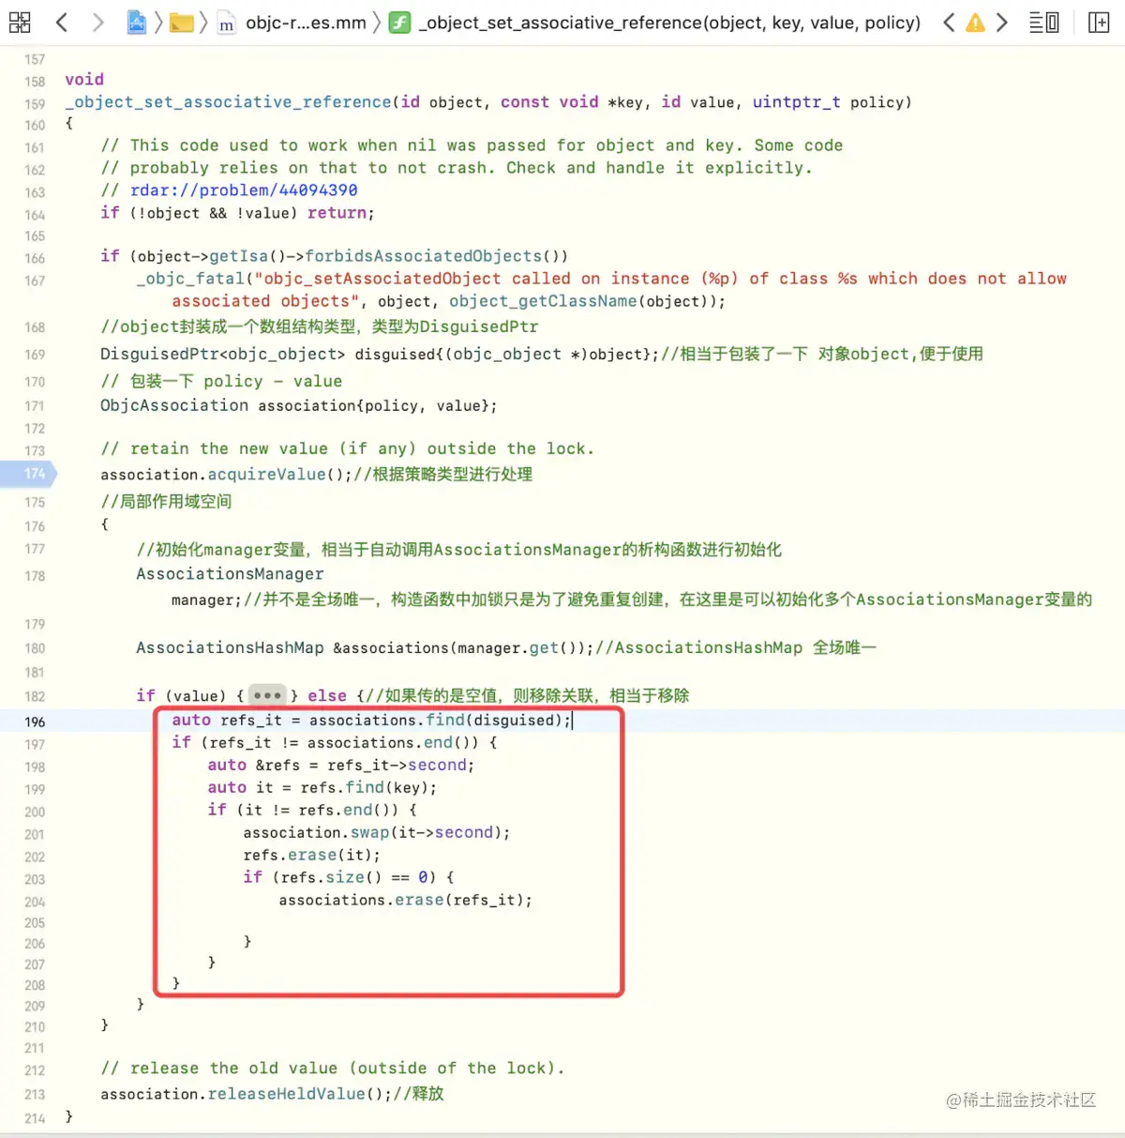Select the objc-r...es.mm file breadcrumb

click(292, 23)
